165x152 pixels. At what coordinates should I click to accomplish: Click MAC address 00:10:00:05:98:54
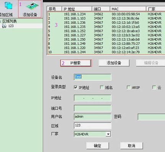126,14
